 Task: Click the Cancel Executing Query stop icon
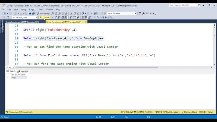point(52,17)
